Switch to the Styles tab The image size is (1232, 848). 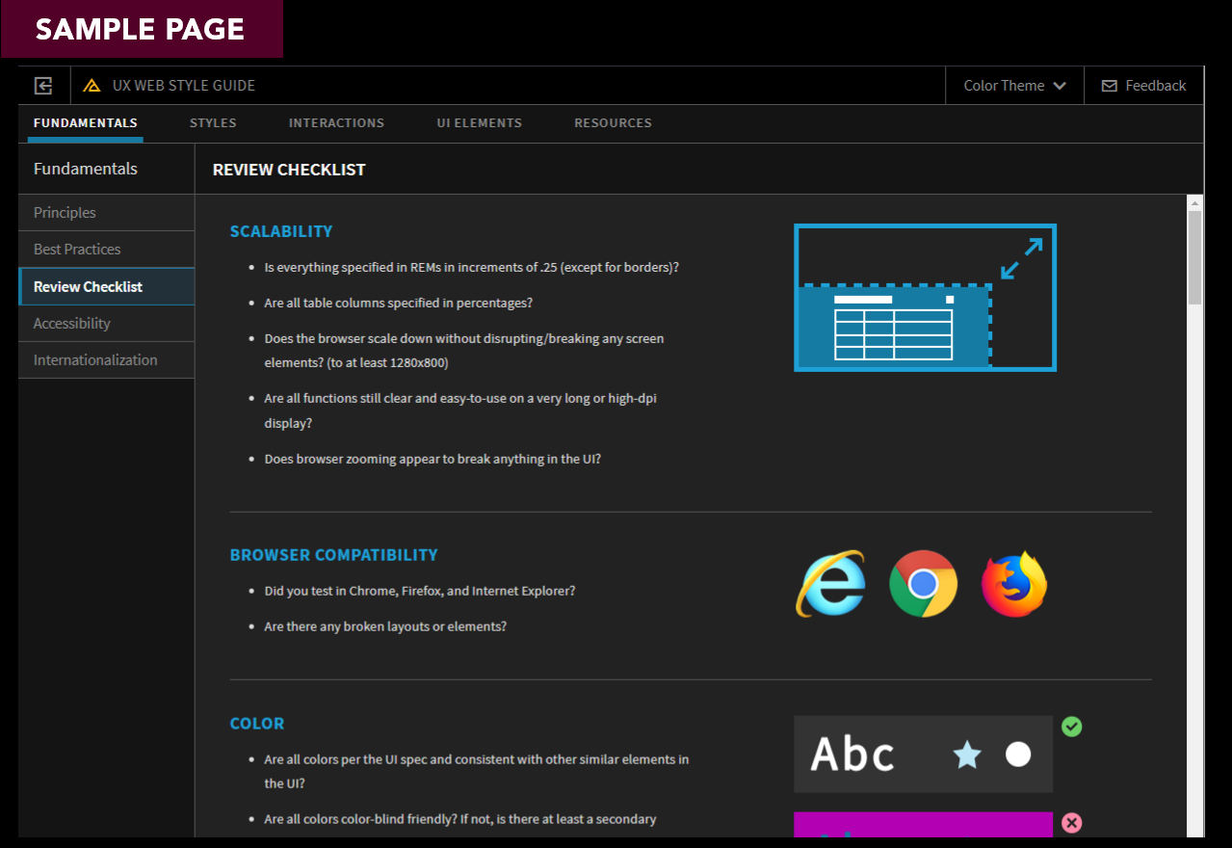coord(213,123)
